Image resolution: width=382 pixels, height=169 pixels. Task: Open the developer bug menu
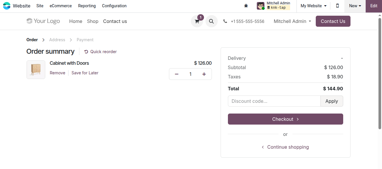[x=246, y=6]
